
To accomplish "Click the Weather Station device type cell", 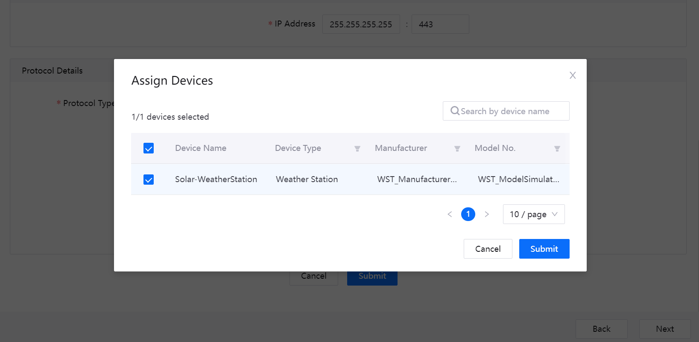I will pyautogui.click(x=307, y=179).
